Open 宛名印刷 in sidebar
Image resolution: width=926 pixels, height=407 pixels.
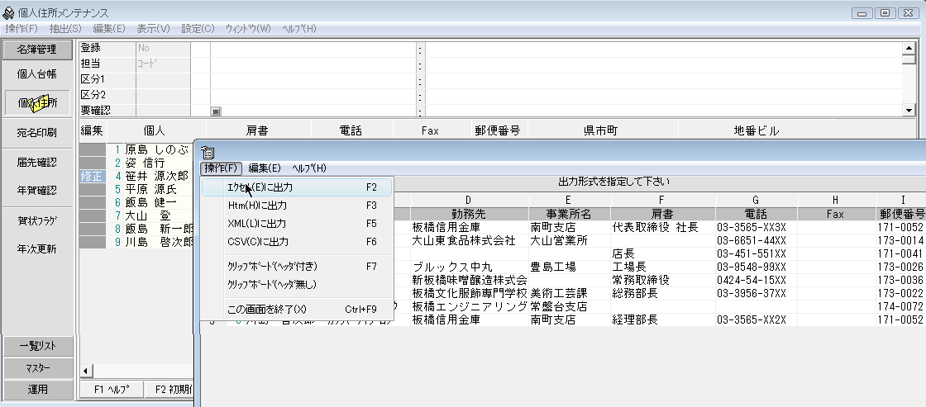pyautogui.click(x=37, y=133)
